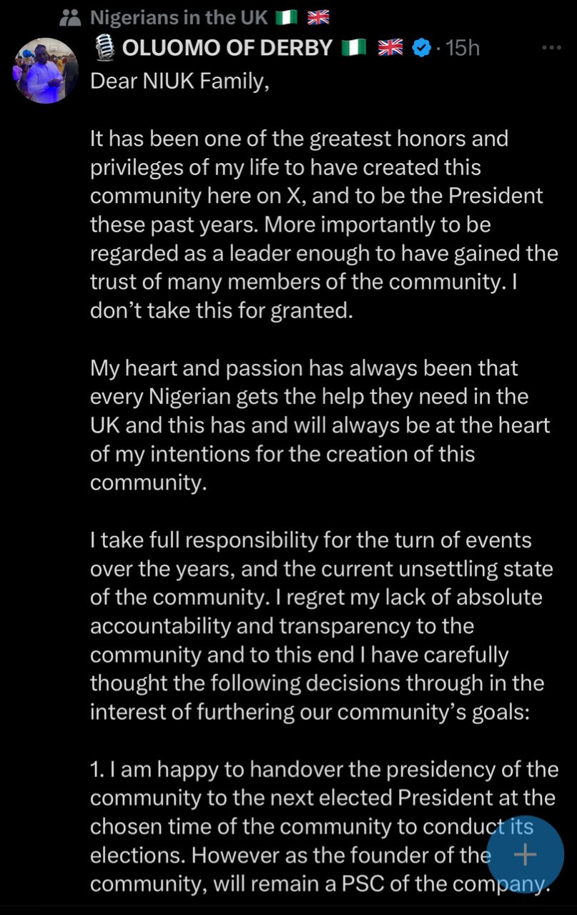Tap the line "don't take this for granted."
577x915 pixels.
[x=222, y=312]
